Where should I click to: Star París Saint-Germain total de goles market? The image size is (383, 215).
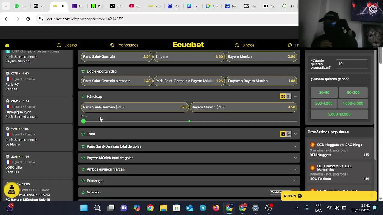tap(83, 146)
